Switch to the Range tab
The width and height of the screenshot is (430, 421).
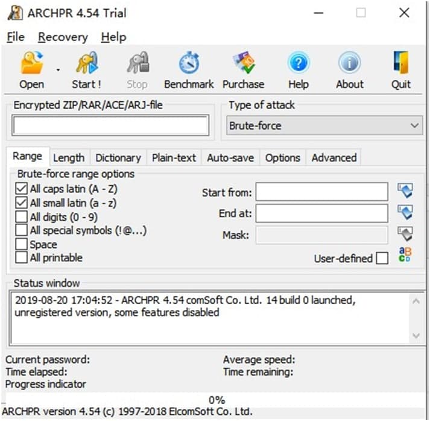[x=27, y=156]
